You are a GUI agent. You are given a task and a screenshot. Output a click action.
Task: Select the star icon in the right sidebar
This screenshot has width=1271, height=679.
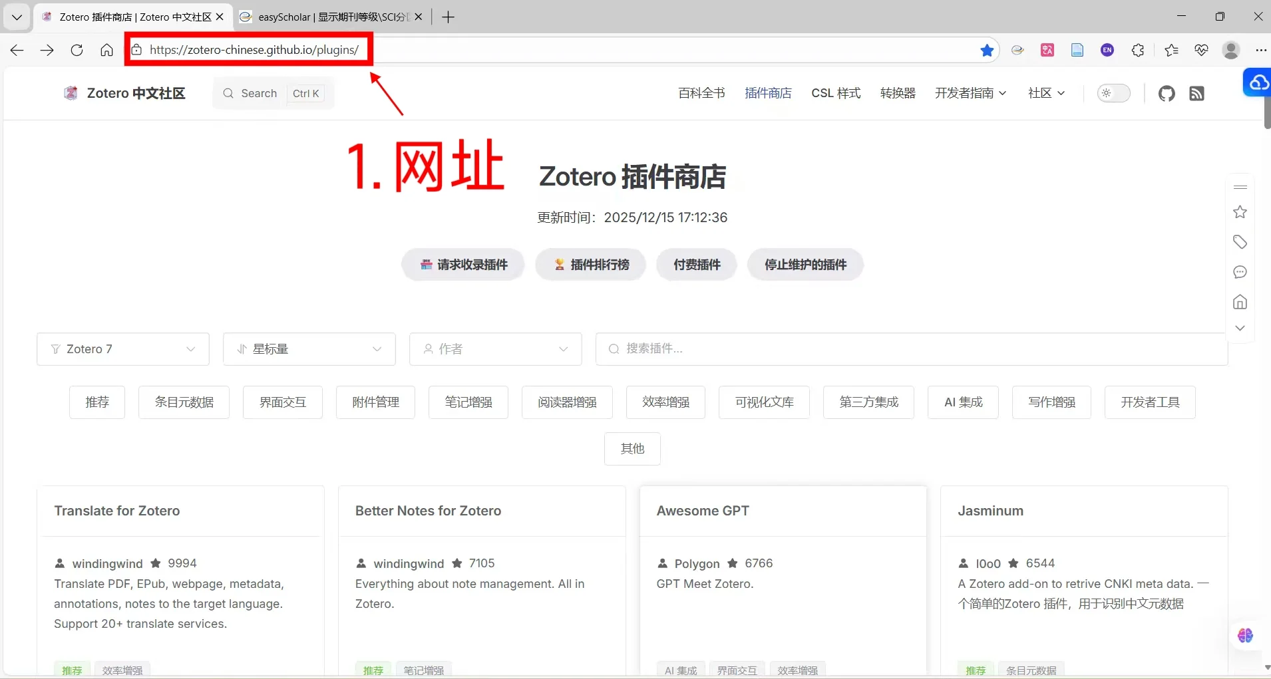[x=1239, y=211]
